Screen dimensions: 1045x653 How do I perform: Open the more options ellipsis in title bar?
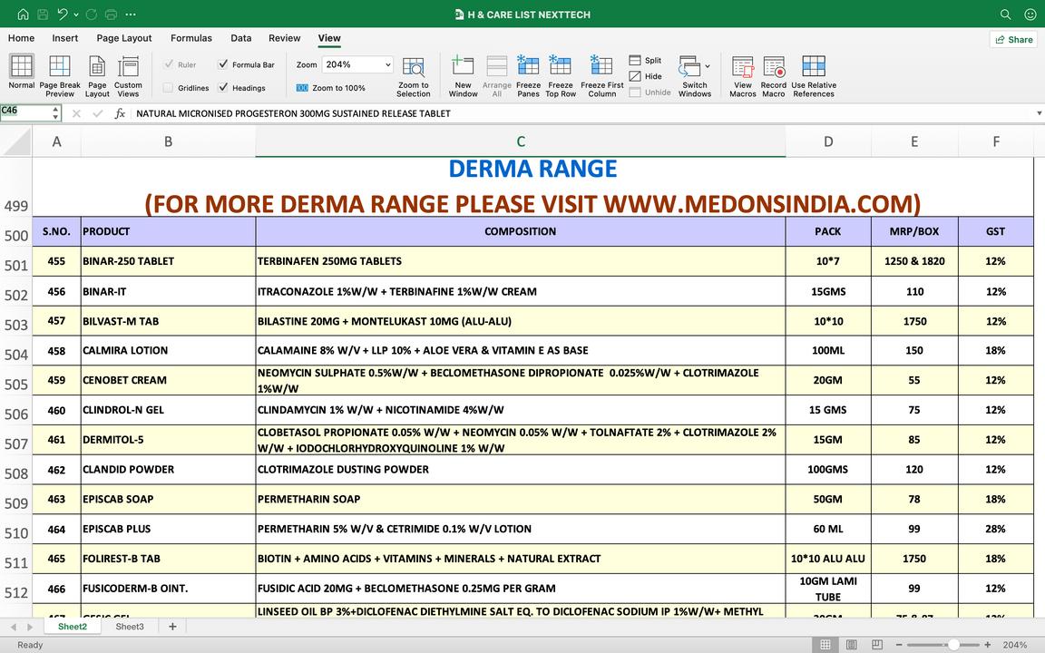click(131, 14)
